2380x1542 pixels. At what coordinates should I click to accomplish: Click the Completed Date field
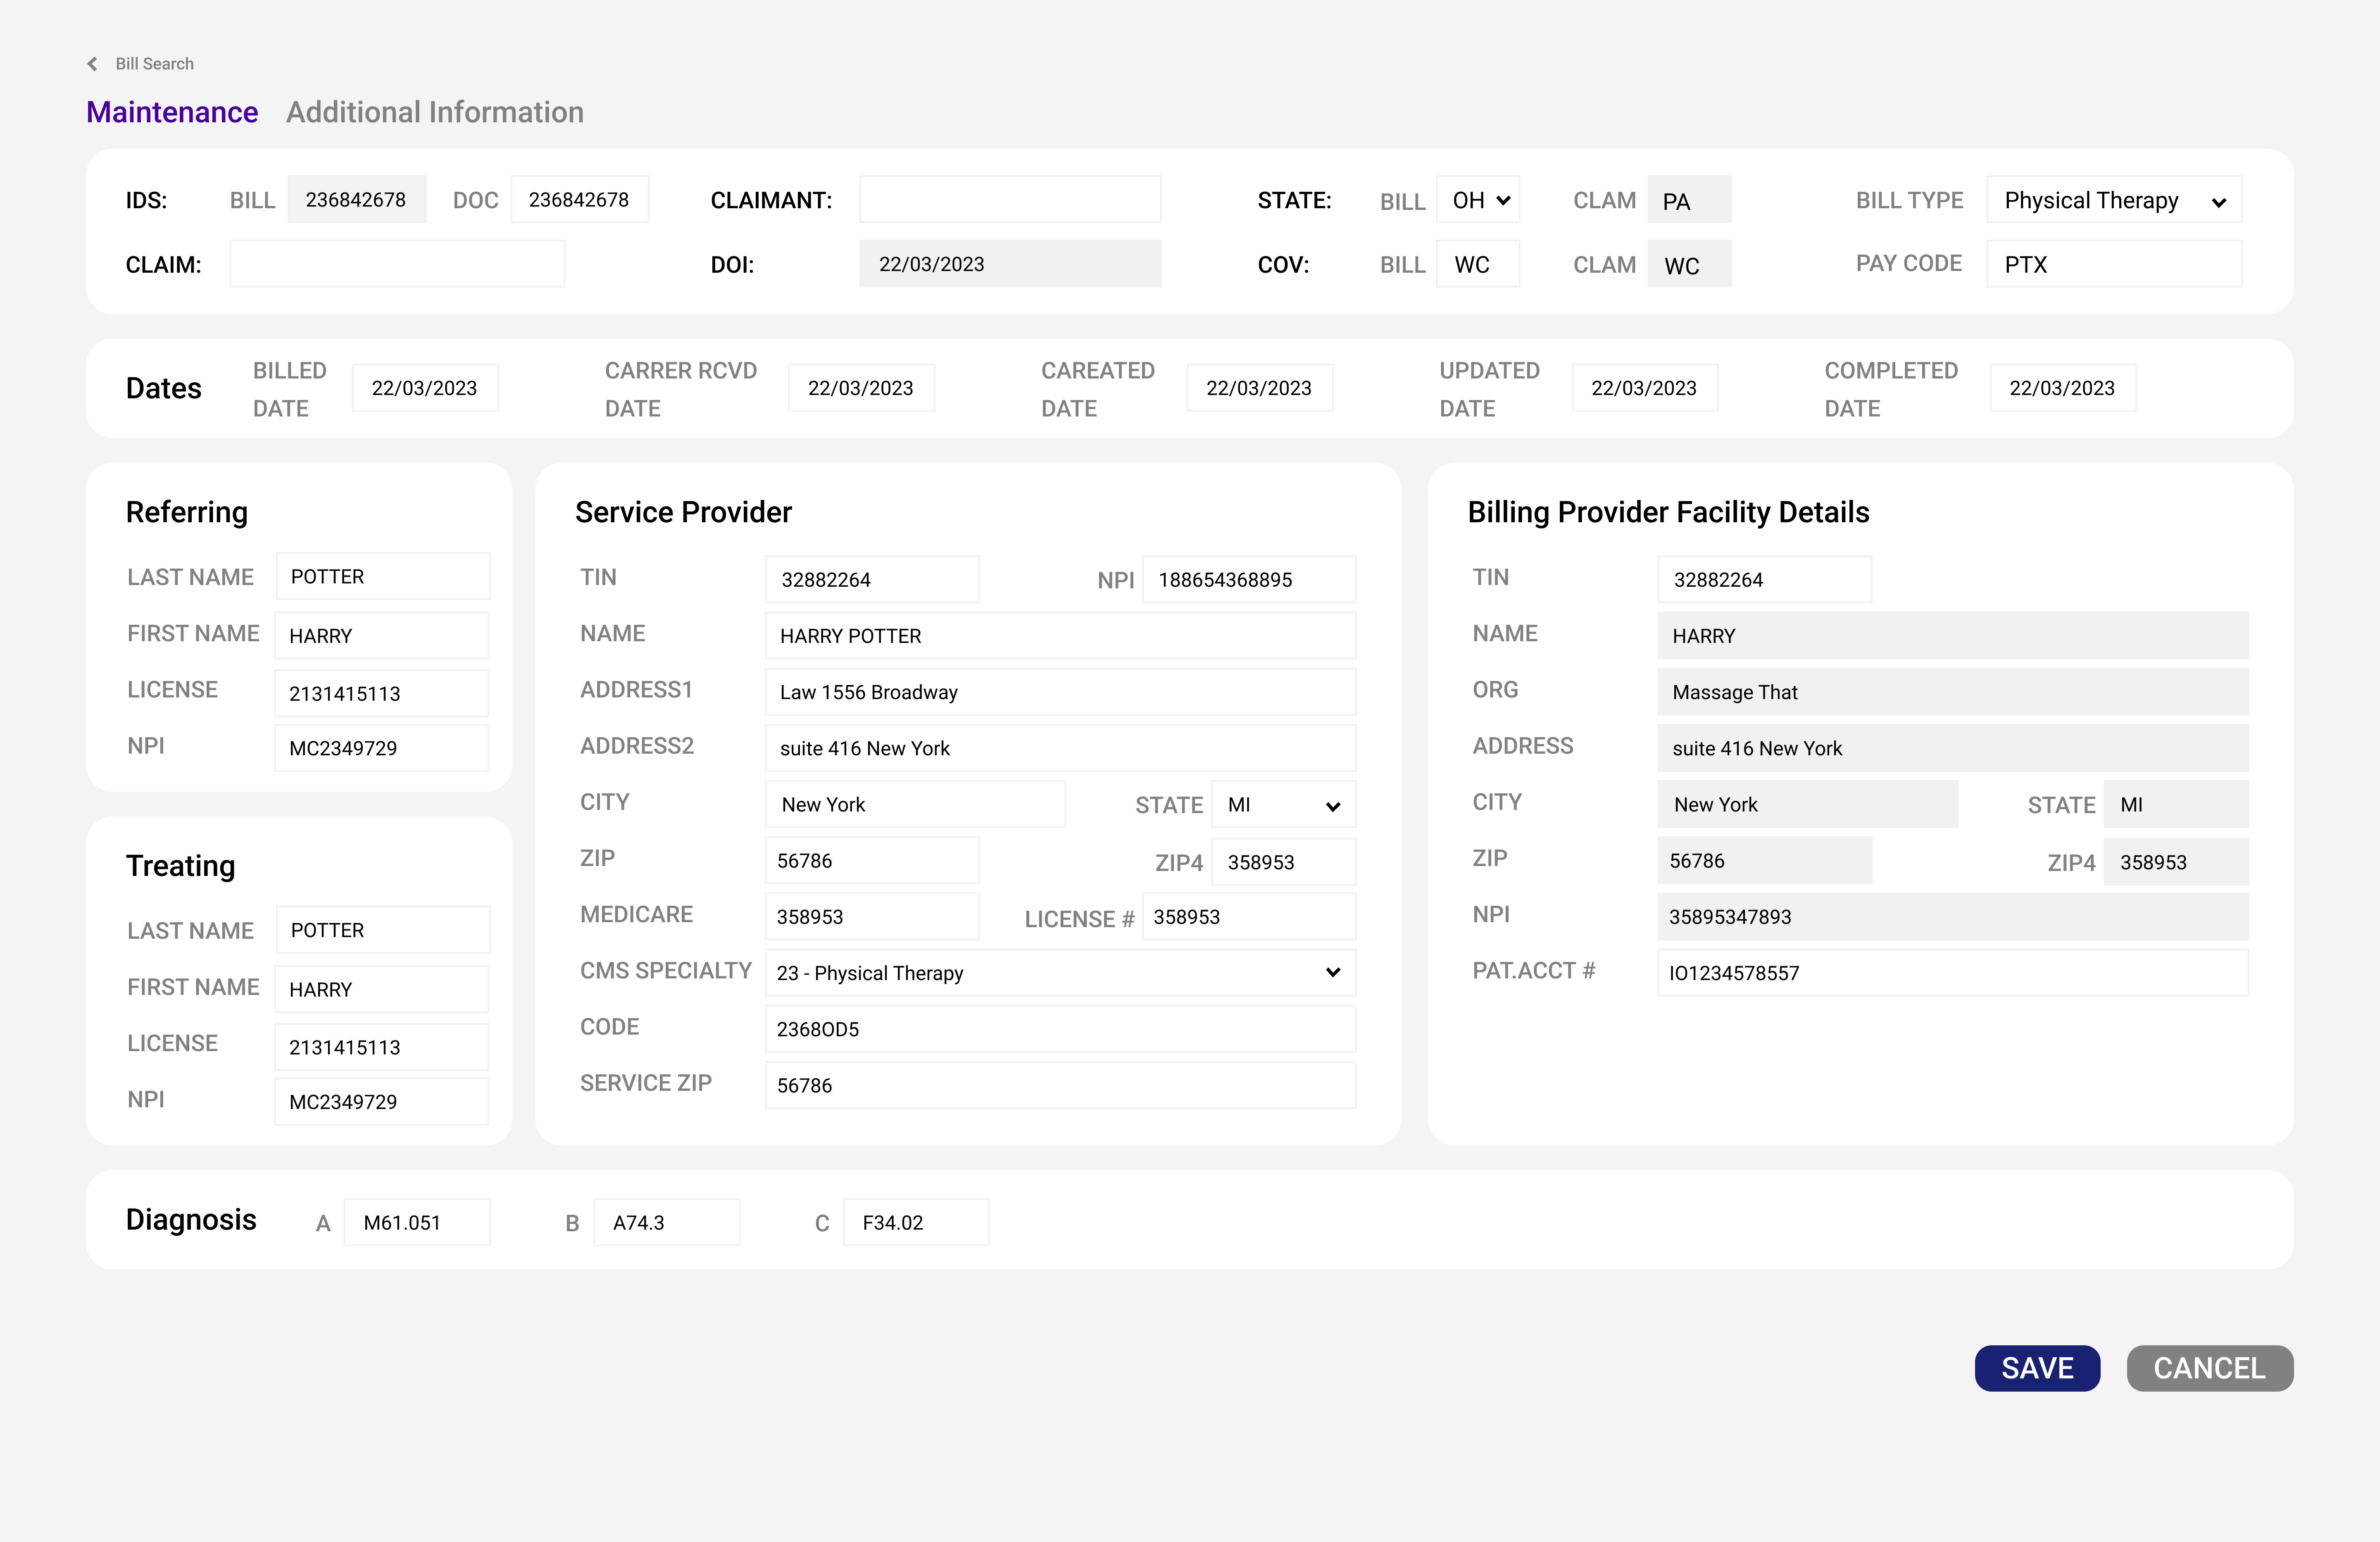tap(2063, 388)
